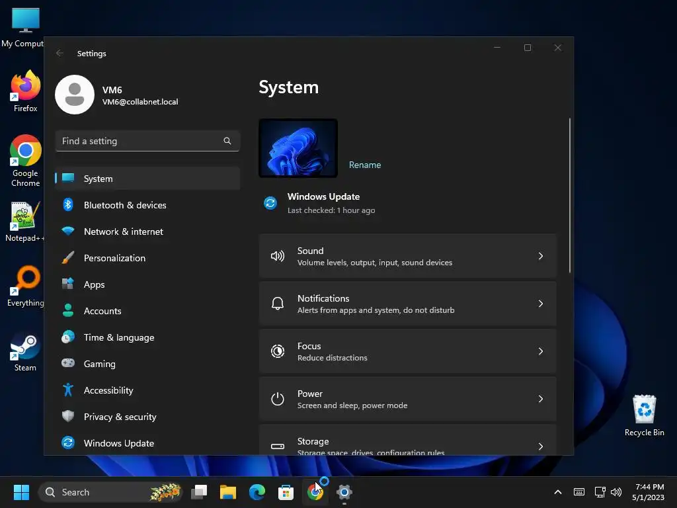Click the Time & language clock icon
This screenshot has height=508, width=677.
point(68,337)
